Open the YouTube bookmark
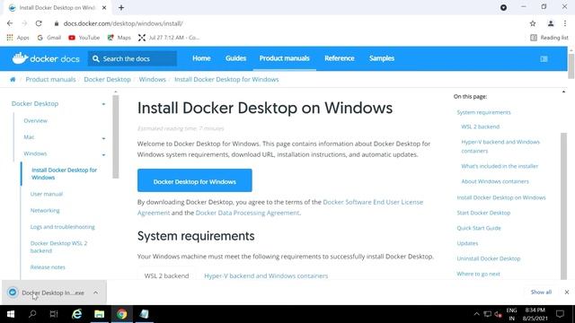The width and height of the screenshot is (575, 323). 84,38
